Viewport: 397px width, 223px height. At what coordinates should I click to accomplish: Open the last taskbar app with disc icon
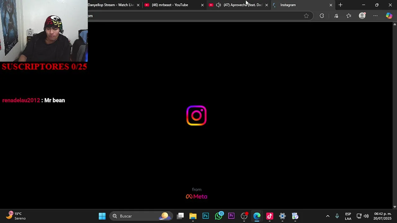pos(295,216)
